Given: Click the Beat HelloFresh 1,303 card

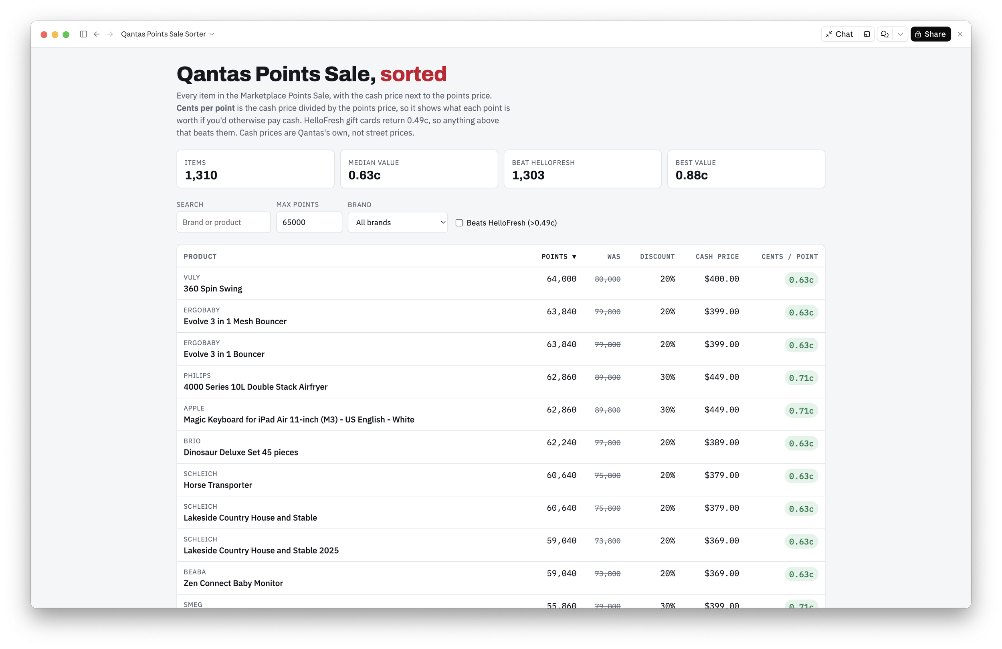Looking at the screenshot, I should 582,169.
